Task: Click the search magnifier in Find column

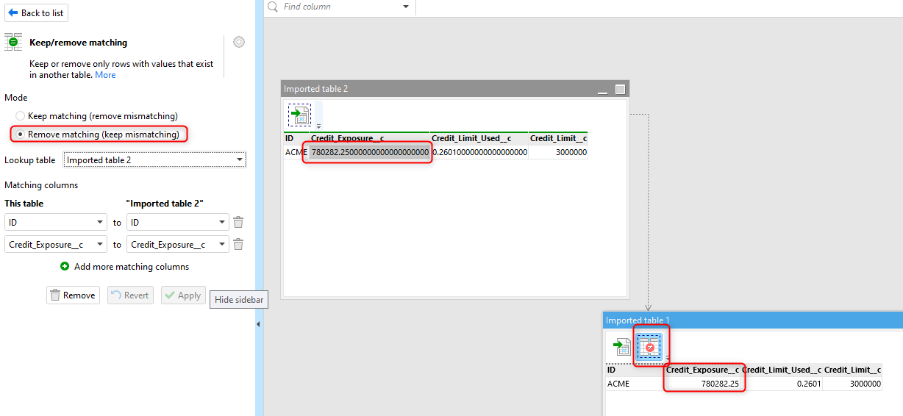Action: [x=273, y=7]
